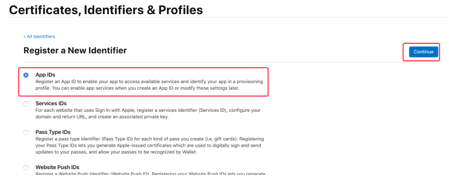Viewport: 449px width, 182px height.
Task: Click the Website Push IDs description line
Action: 150,174
